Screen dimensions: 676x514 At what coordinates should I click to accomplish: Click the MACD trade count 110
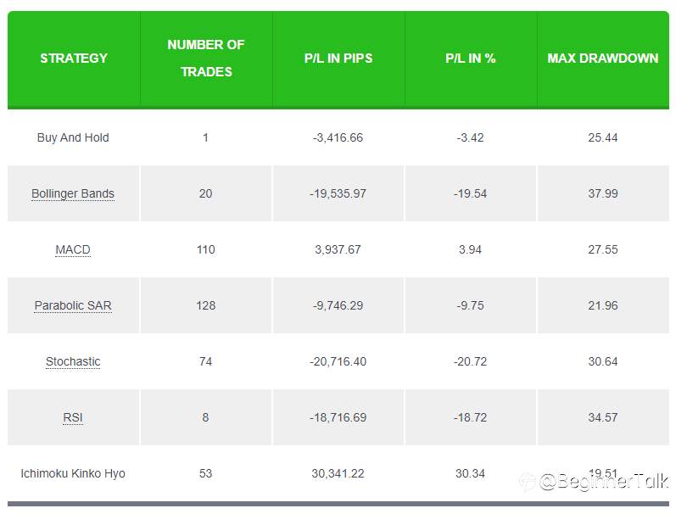[205, 249]
